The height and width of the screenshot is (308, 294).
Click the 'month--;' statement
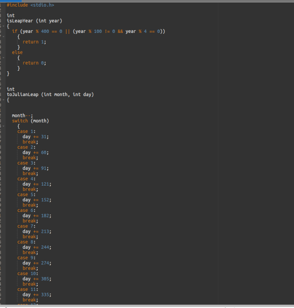point(22,115)
